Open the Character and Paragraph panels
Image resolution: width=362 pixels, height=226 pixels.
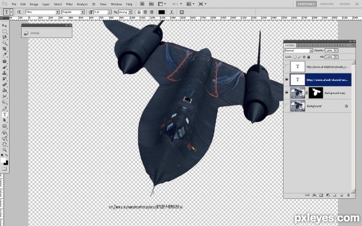182,12
